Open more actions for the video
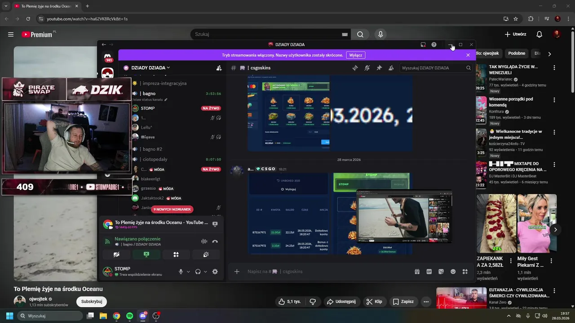 click(426, 301)
